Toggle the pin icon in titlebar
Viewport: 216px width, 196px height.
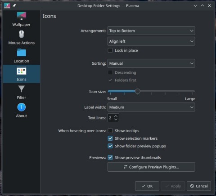[x=14, y=6]
